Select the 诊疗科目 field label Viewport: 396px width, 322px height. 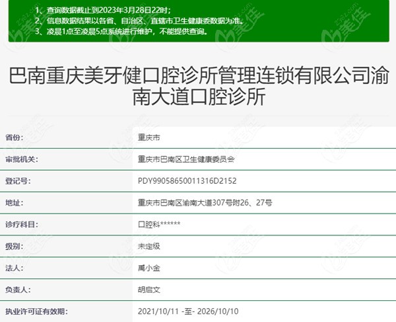click(22, 224)
